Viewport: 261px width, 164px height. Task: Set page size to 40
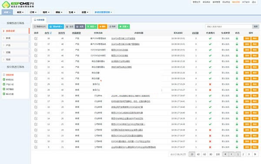point(198,154)
